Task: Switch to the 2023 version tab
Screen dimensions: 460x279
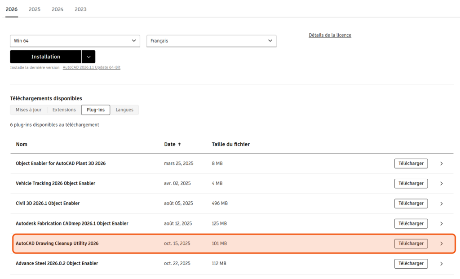Action: click(x=80, y=9)
